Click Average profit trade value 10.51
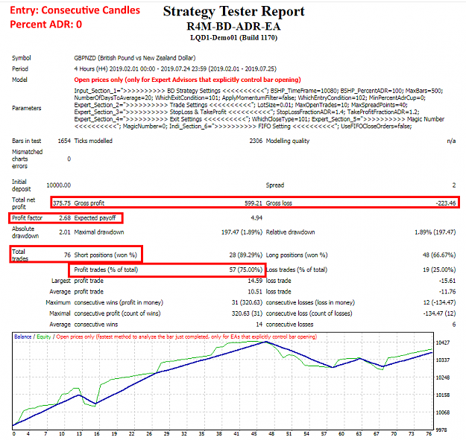466x440 pixels. point(255,292)
